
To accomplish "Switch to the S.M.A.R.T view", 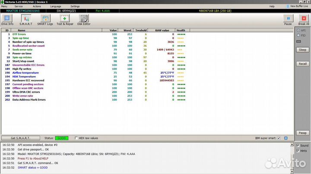I will [26, 20].
